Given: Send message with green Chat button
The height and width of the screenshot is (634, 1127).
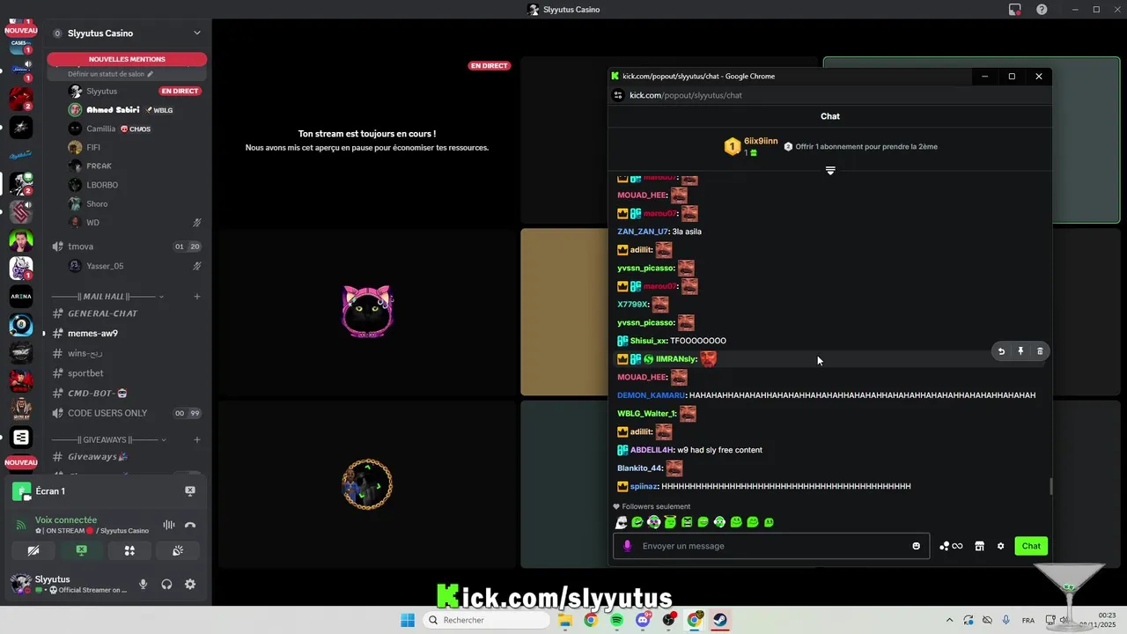Looking at the screenshot, I should click(x=1031, y=546).
